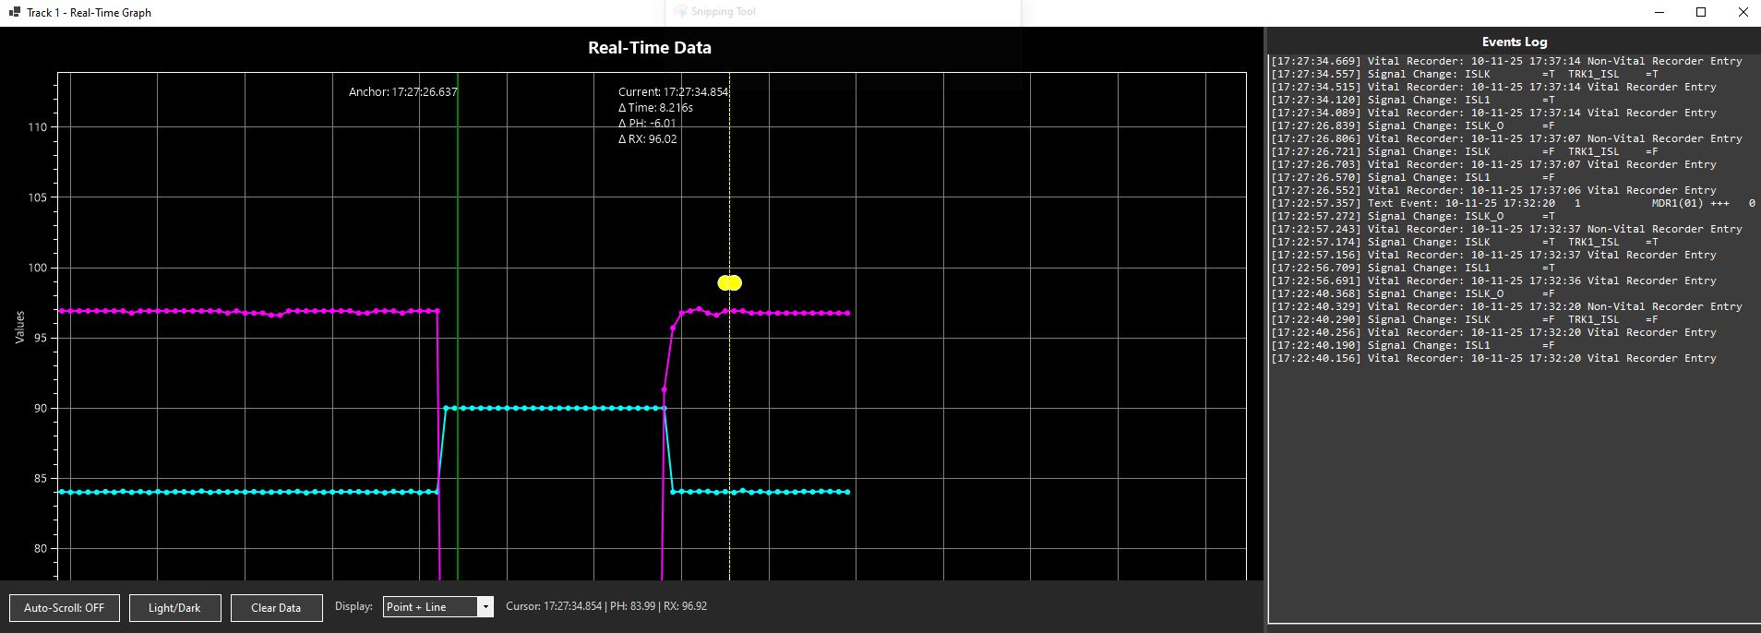Click the Snipping Tool ghost title
Image resolution: width=1761 pixels, height=633 pixels.
pyautogui.click(x=724, y=12)
